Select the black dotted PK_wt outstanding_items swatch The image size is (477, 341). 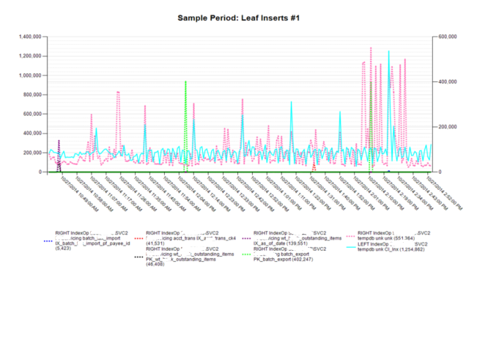(138, 257)
